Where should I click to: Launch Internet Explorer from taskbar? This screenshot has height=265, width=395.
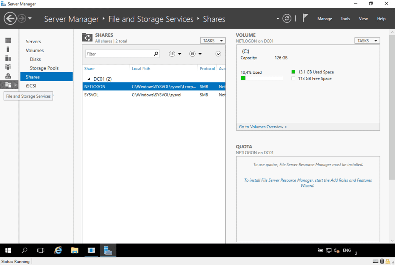(58, 250)
